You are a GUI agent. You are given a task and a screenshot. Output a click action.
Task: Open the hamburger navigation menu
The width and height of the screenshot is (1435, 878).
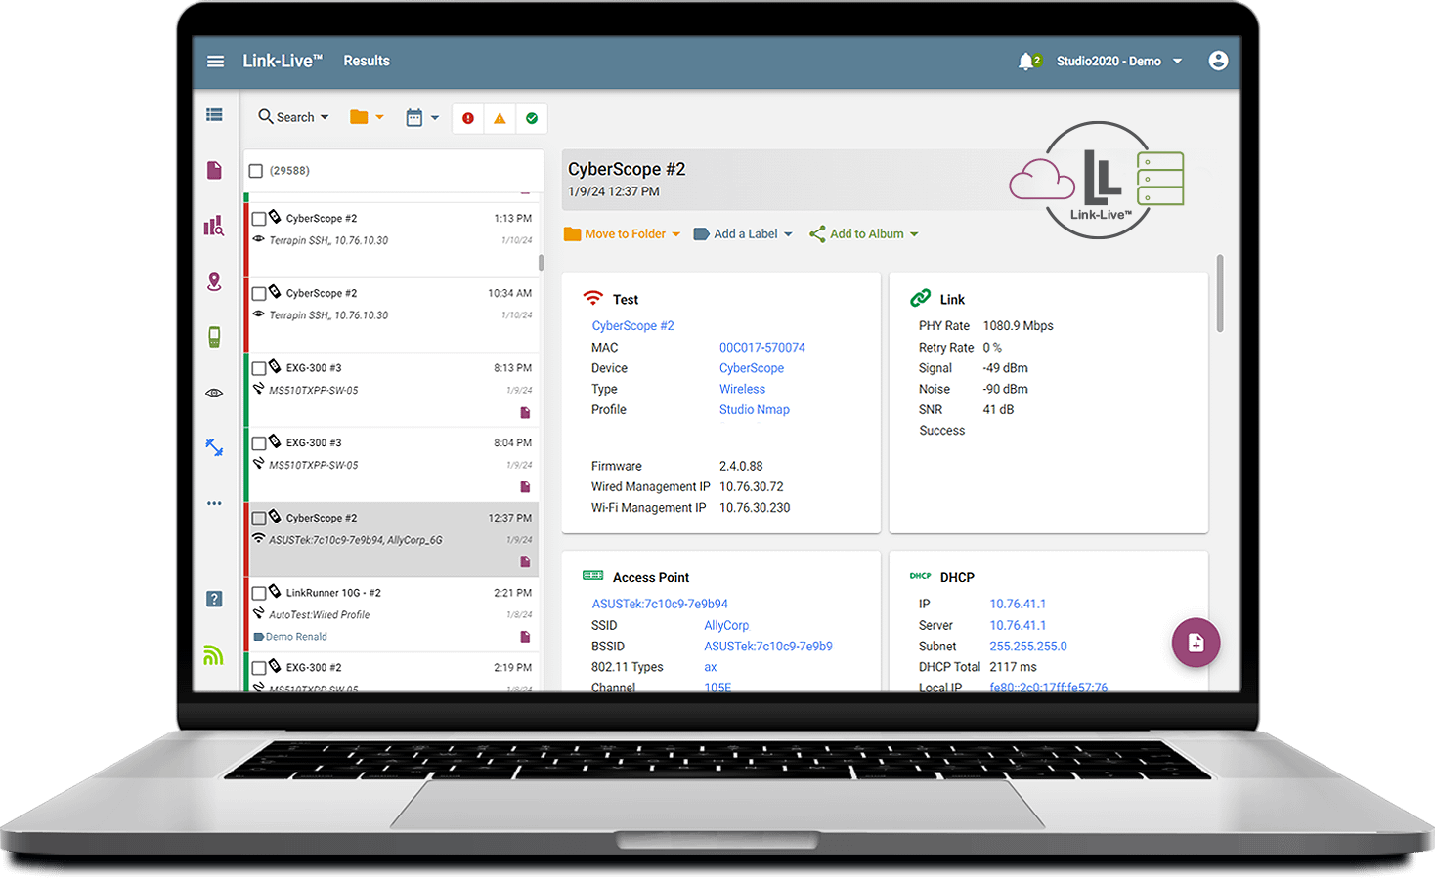(215, 61)
